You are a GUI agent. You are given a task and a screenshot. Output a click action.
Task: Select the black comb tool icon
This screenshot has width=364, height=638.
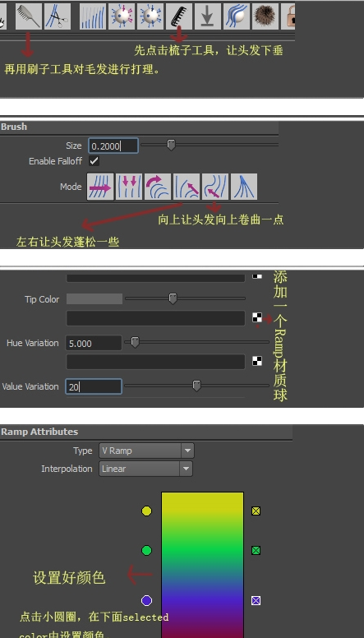(179, 16)
